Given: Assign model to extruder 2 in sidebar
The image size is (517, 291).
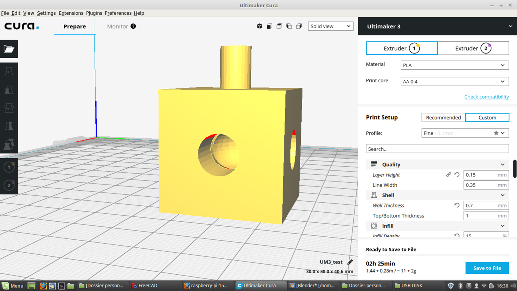Looking at the screenshot, I should 9,185.
